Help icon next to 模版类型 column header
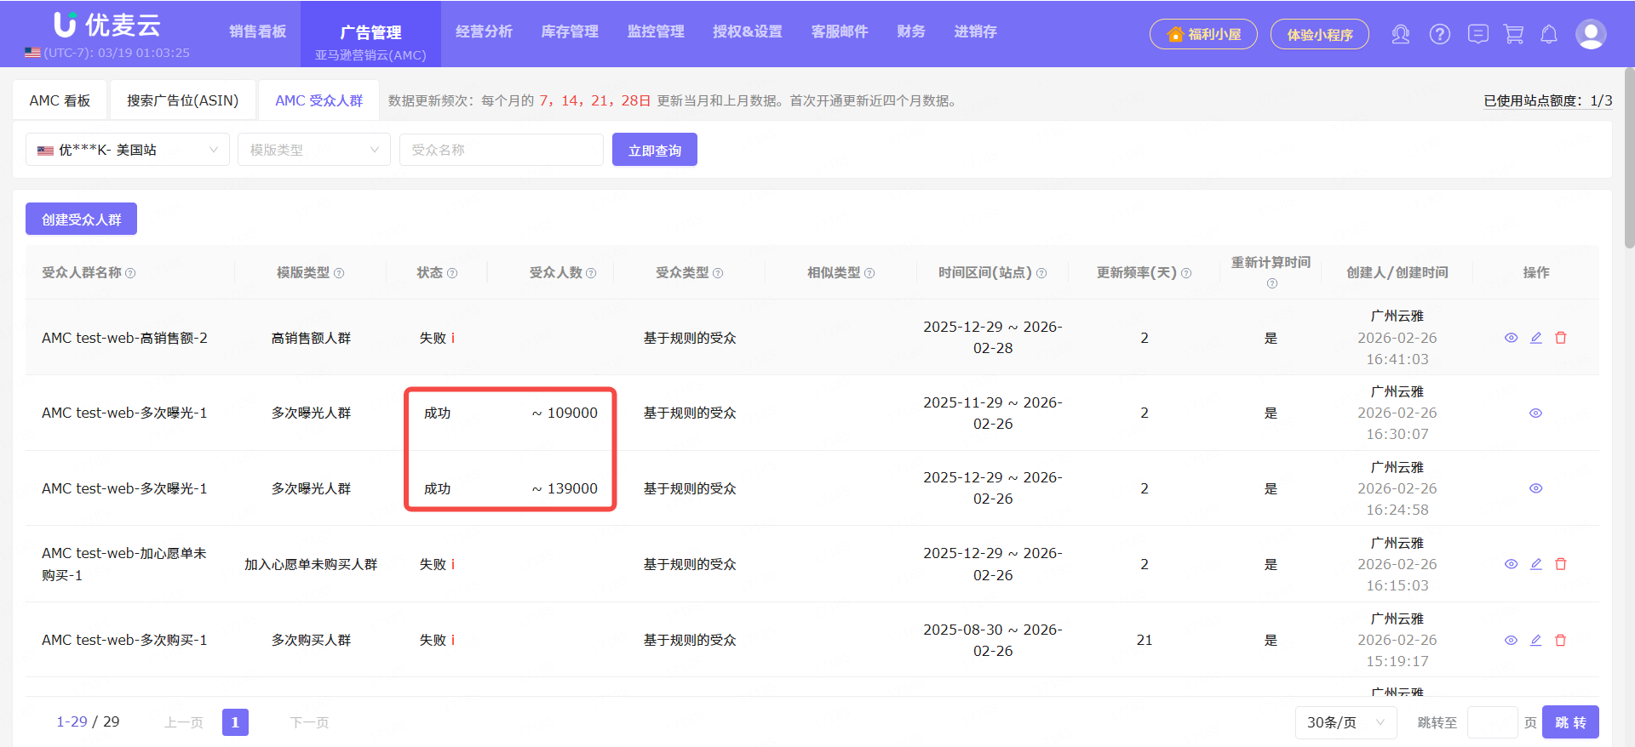The height and width of the screenshot is (747, 1635). tap(339, 273)
